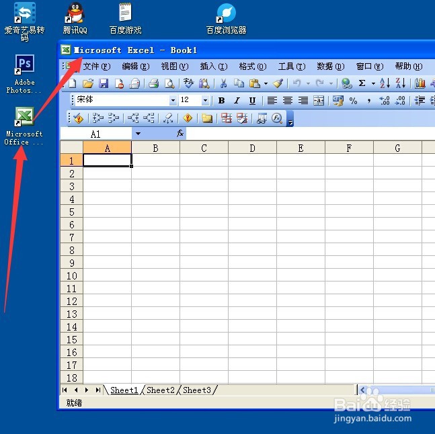
Task: Sort descending with the Z-A icon
Action: coord(401,83)
